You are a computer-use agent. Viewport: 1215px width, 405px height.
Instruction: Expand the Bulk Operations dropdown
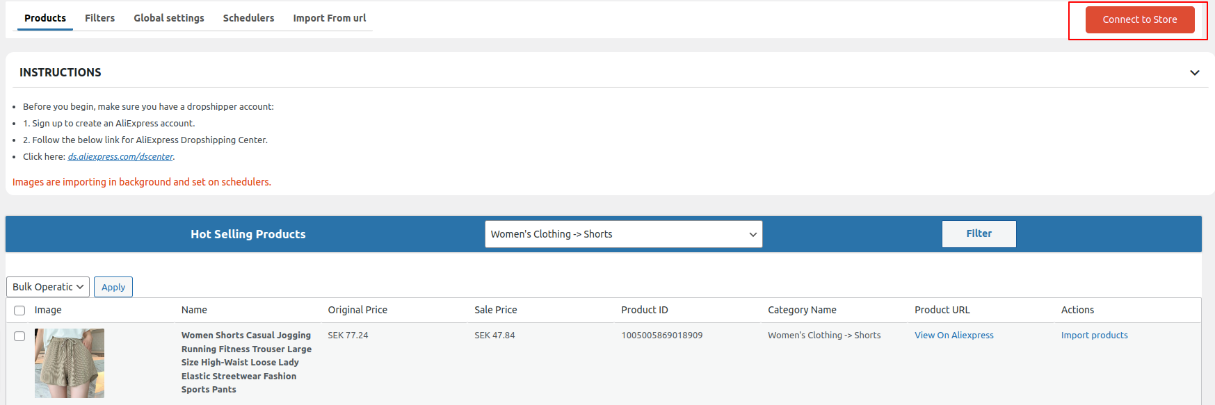pyautogui.click(x=48, y=287)
